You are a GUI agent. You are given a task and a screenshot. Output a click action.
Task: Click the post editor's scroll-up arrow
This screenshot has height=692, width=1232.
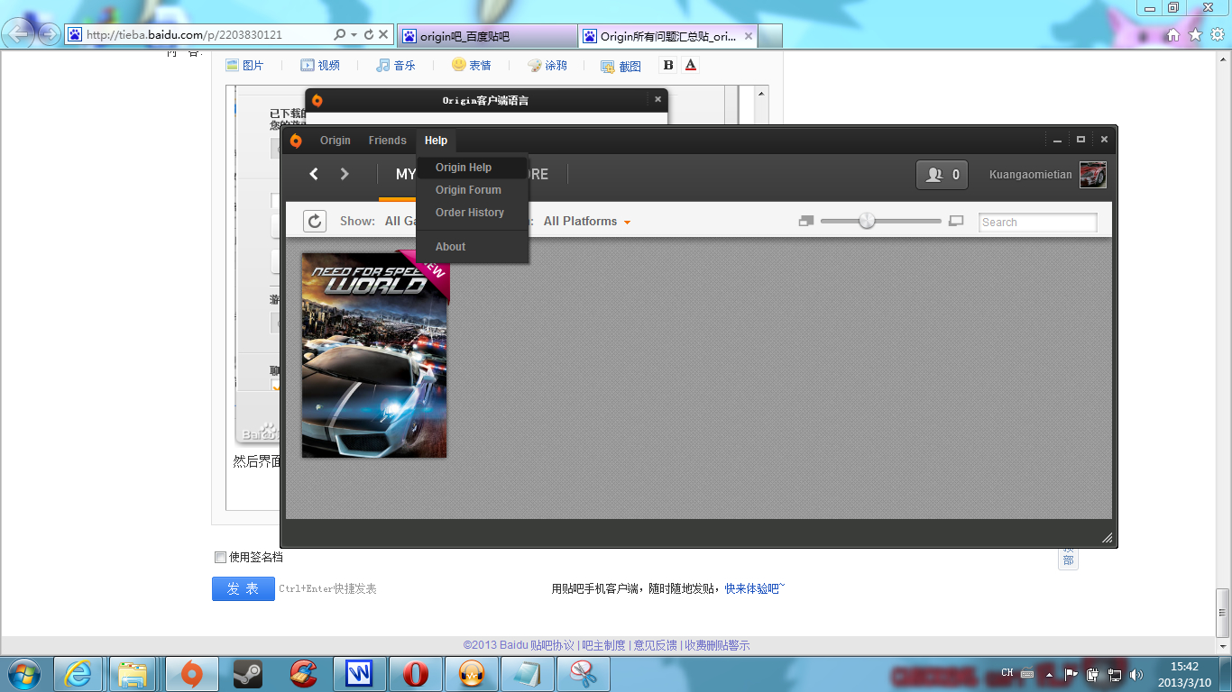tap(761, 94)
